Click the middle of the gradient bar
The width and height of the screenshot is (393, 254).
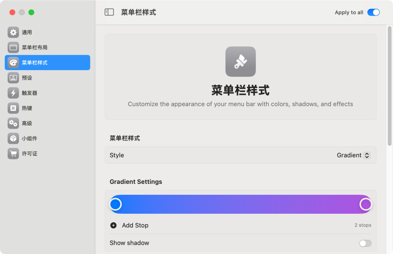click(241, 204)
